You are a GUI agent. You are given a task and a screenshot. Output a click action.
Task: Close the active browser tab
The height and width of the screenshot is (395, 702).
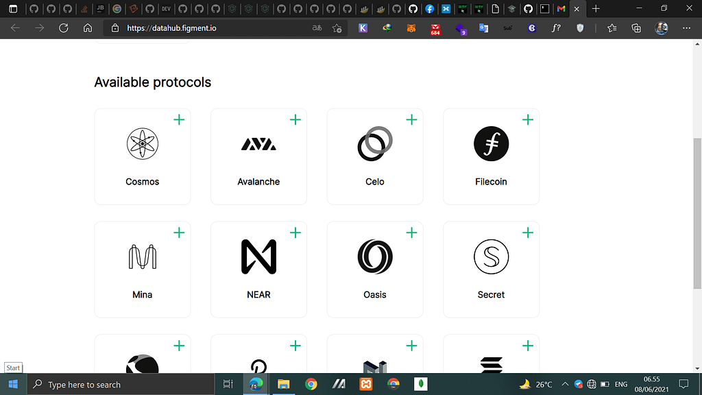pyautogui.click(x=577, y=9)
